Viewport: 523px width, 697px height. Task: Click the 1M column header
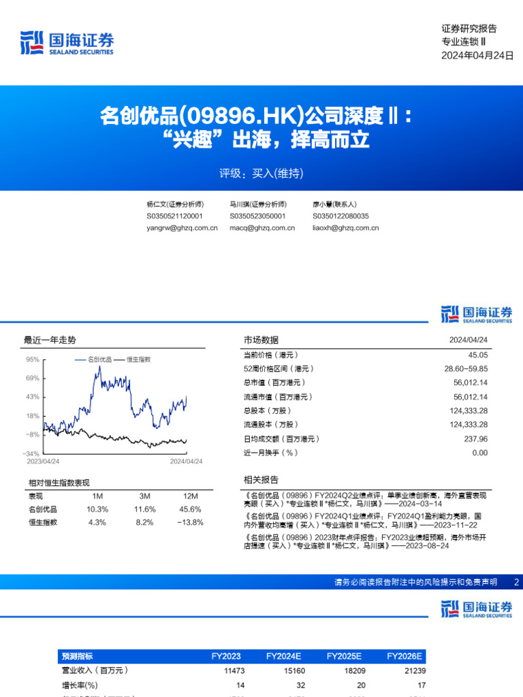tap(97, 496)
